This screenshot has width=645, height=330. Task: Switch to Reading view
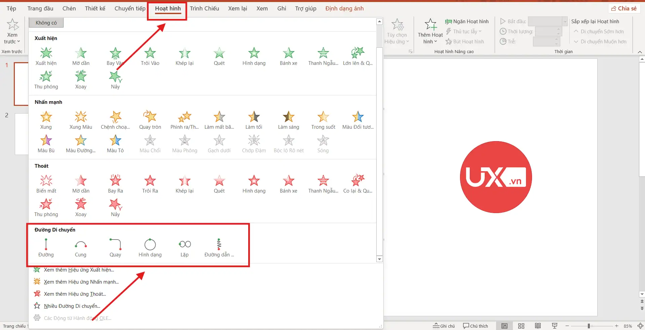(x=538, y=326)
